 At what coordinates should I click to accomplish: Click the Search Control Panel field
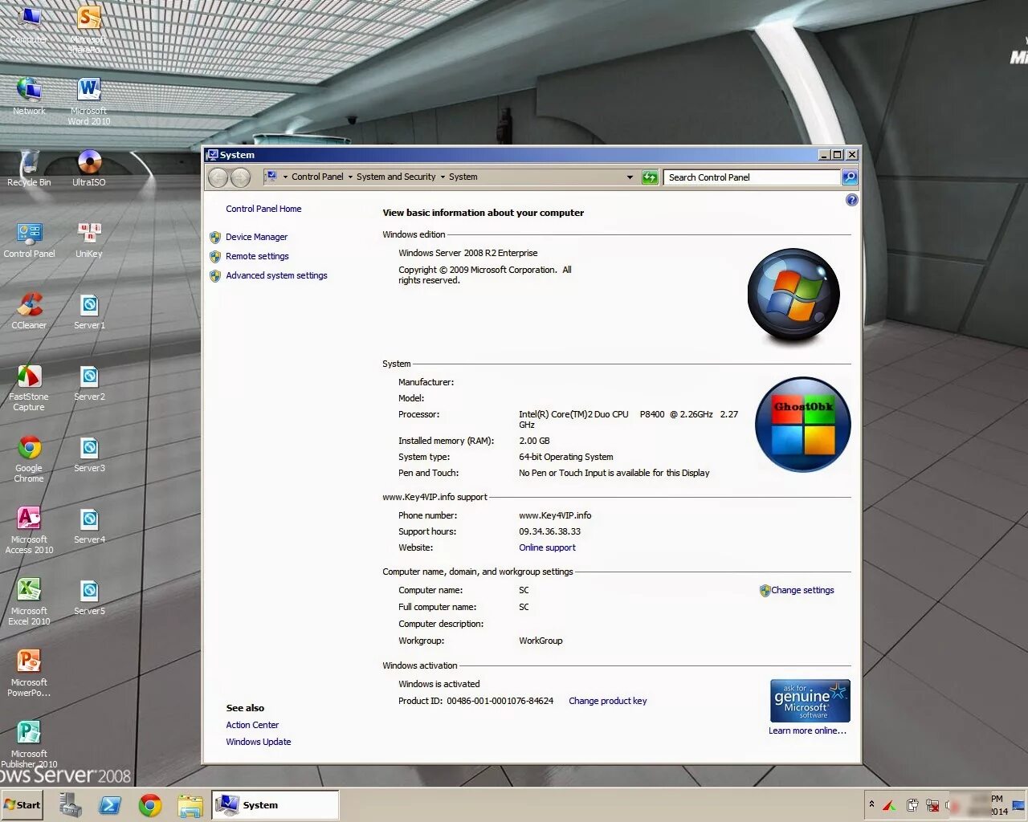tap(752, 177)
